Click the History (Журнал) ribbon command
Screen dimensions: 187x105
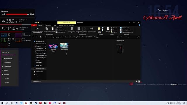(x=114, y=32)
